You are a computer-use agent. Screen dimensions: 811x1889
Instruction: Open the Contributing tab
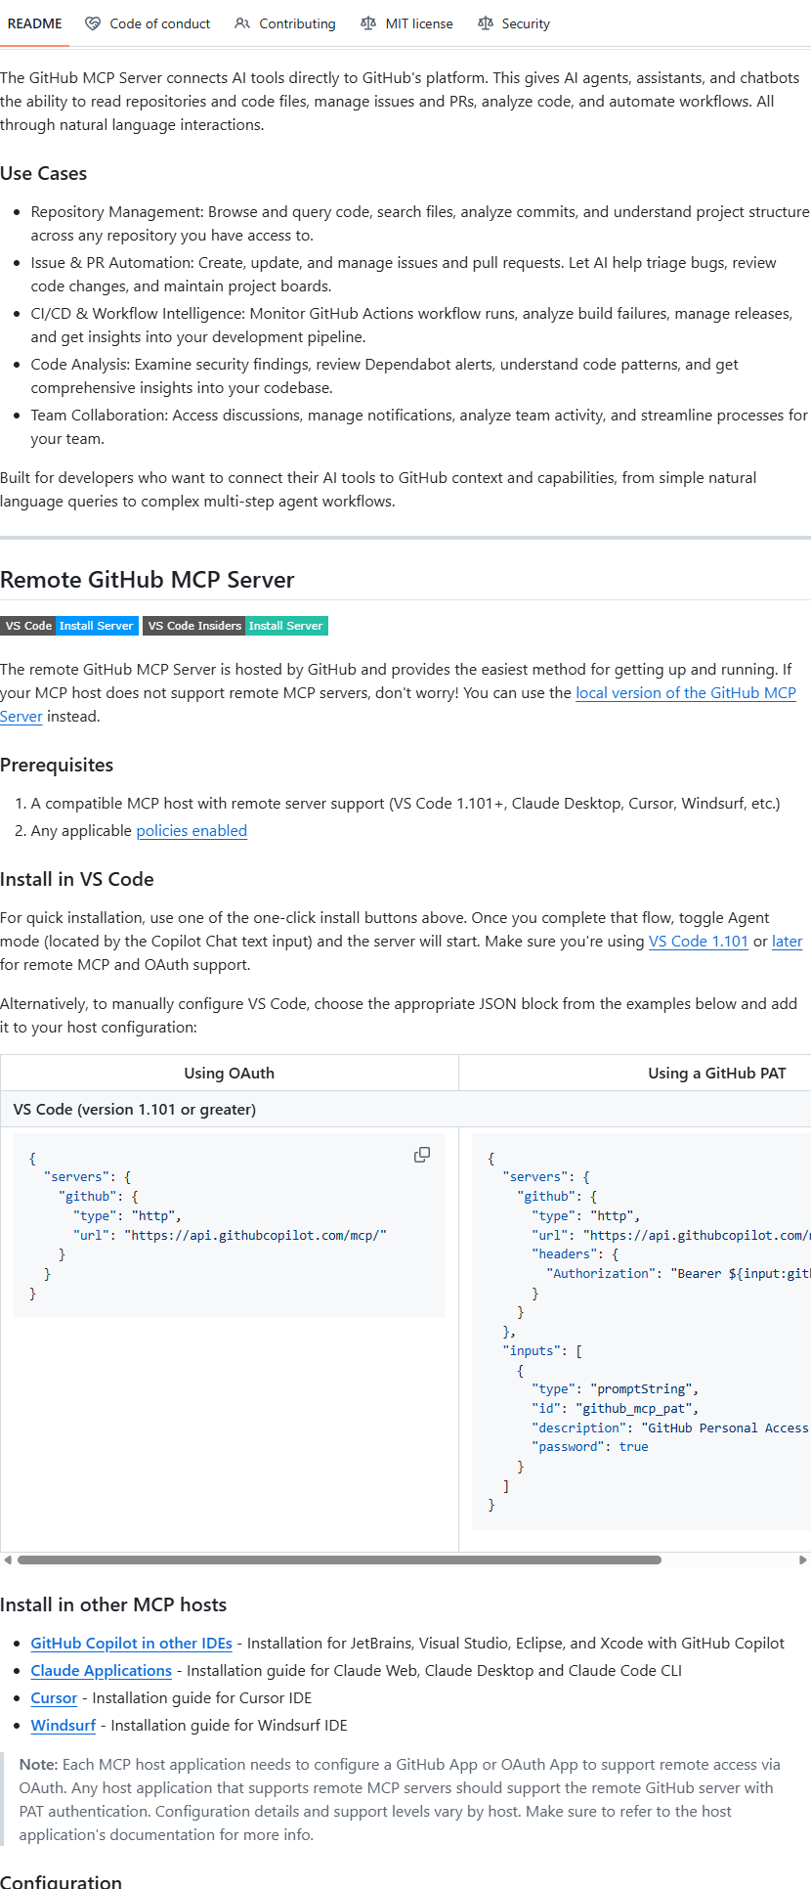pyautogui.click(x=295, y=22)
